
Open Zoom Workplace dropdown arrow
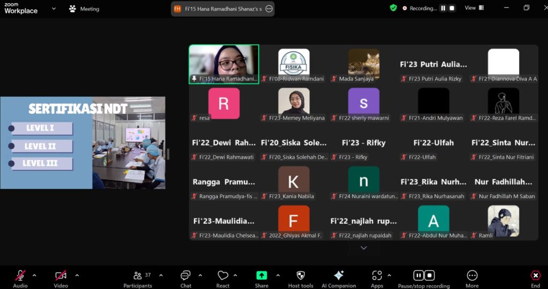[x=54, y=9]
